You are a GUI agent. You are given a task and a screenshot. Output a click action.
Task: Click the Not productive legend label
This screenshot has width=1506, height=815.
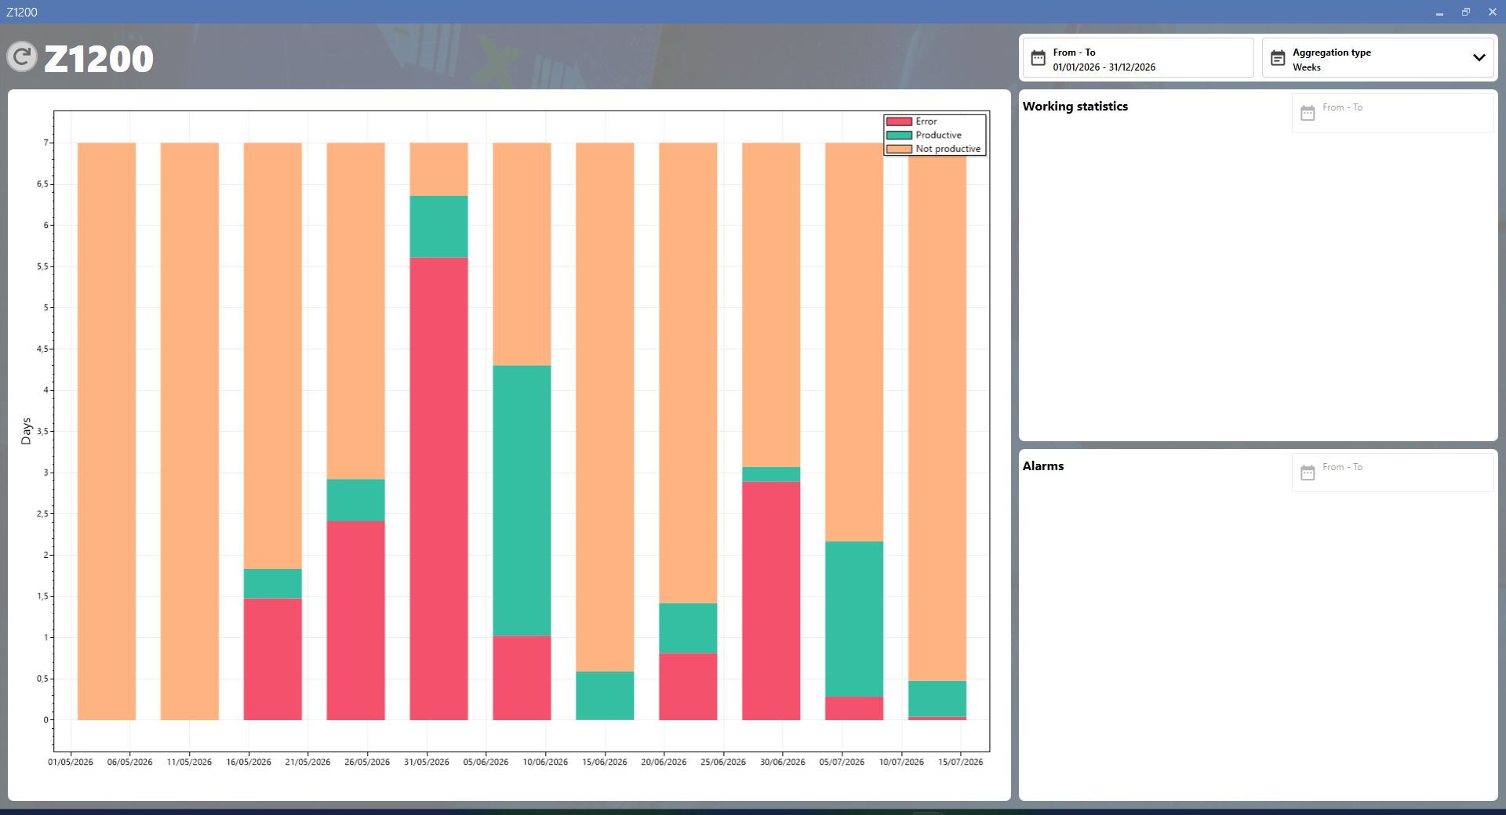(x=948, y=149)
